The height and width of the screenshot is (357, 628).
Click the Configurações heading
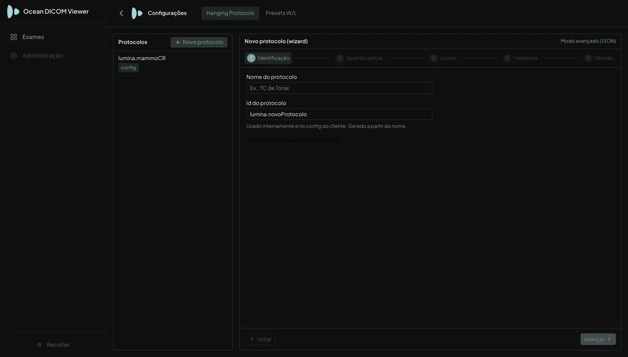click(167, 13)
